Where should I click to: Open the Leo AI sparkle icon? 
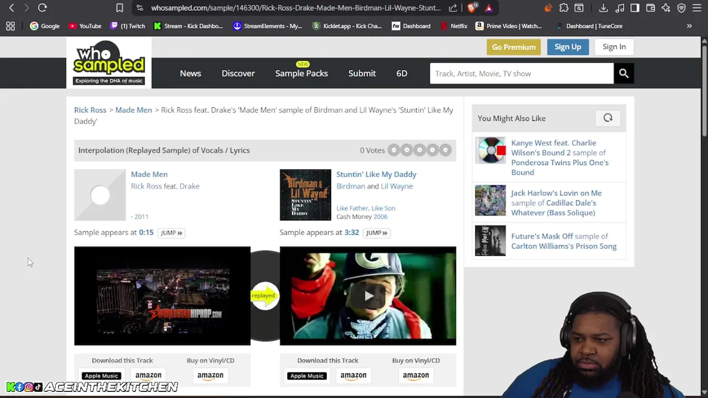[666, 8]
